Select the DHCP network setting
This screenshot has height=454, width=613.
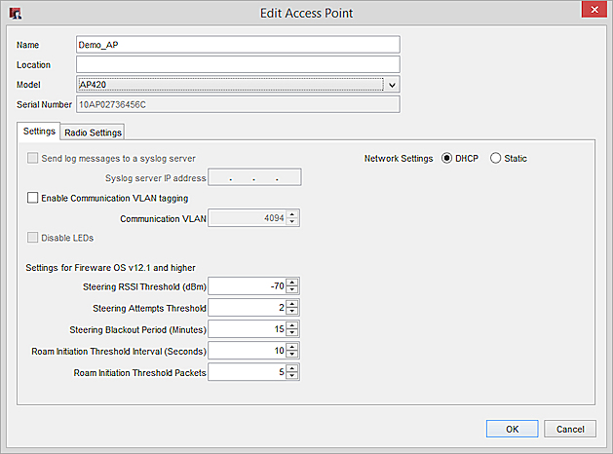[x=447, y=158]
